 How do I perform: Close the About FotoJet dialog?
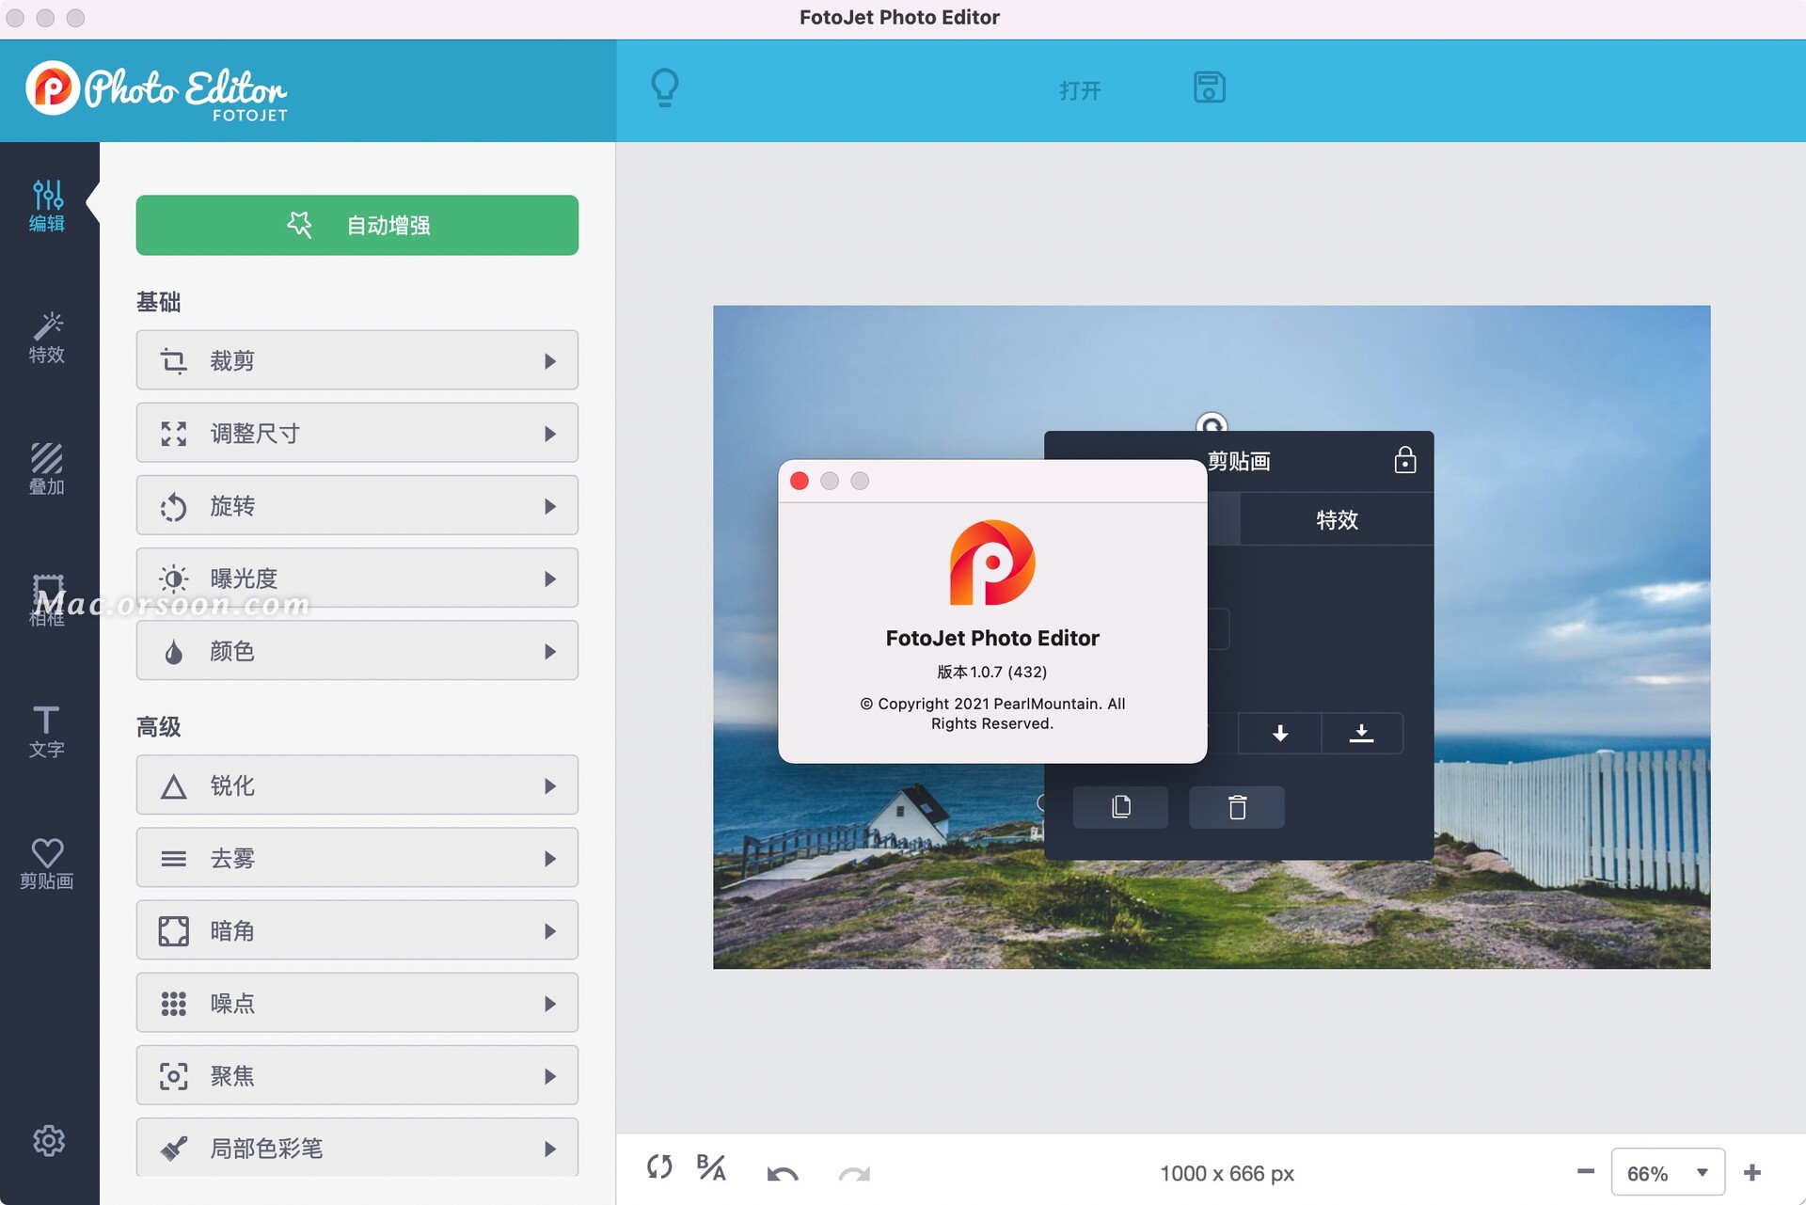pyautogui.click(x=800, y=481)
